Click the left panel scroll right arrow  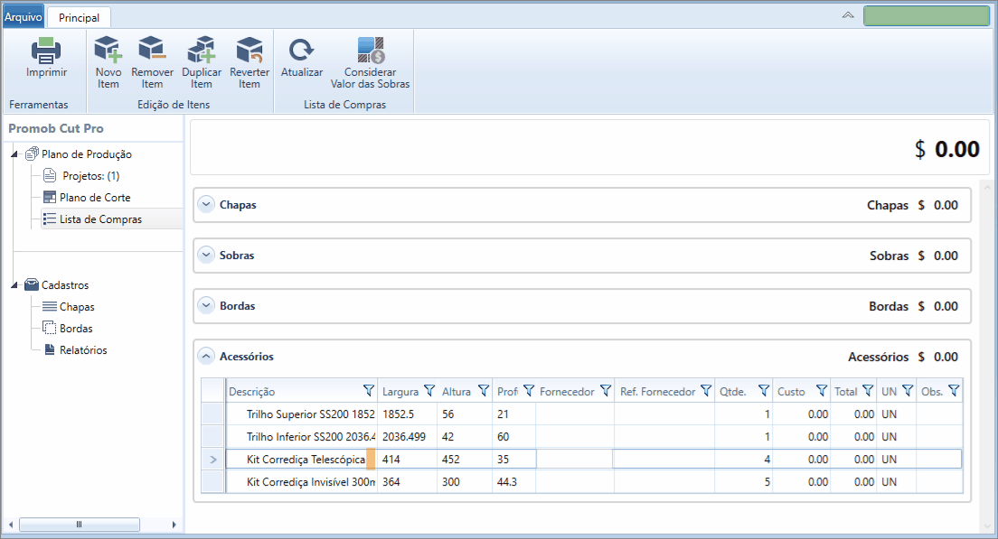pos(174,525)
